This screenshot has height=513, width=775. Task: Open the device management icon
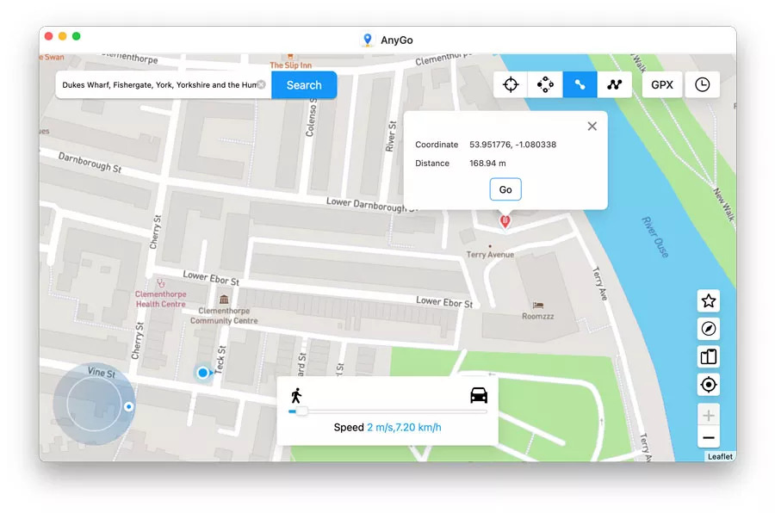709,356
